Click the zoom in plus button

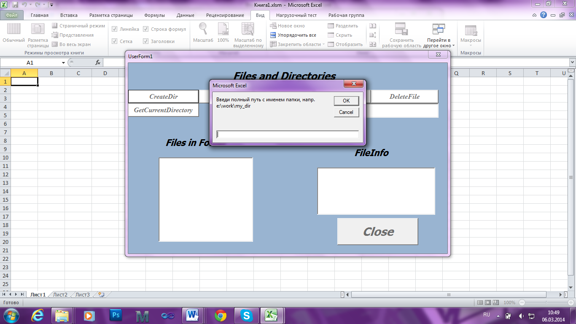tap(571, 302)
